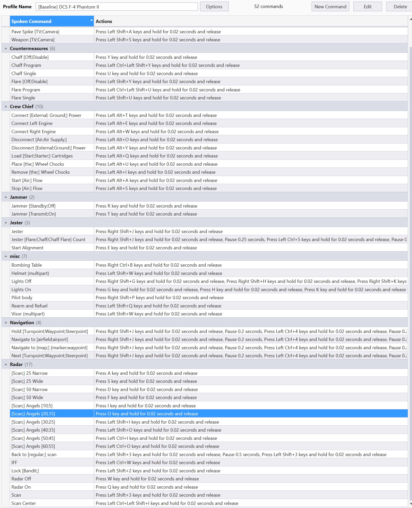Select the Start Alignment command
Viewport: 412px width, 508px height.
pos(27,248)
